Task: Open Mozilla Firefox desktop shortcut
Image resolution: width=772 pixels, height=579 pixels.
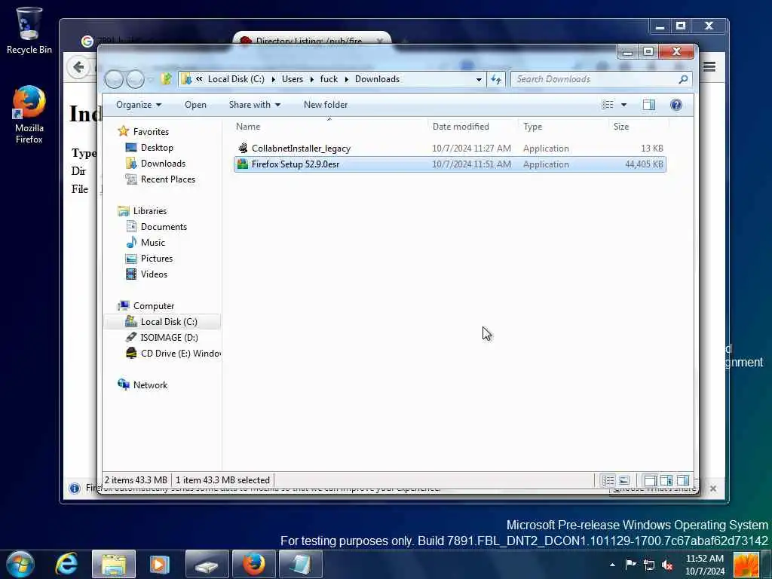Action: (x=29, y=115)
